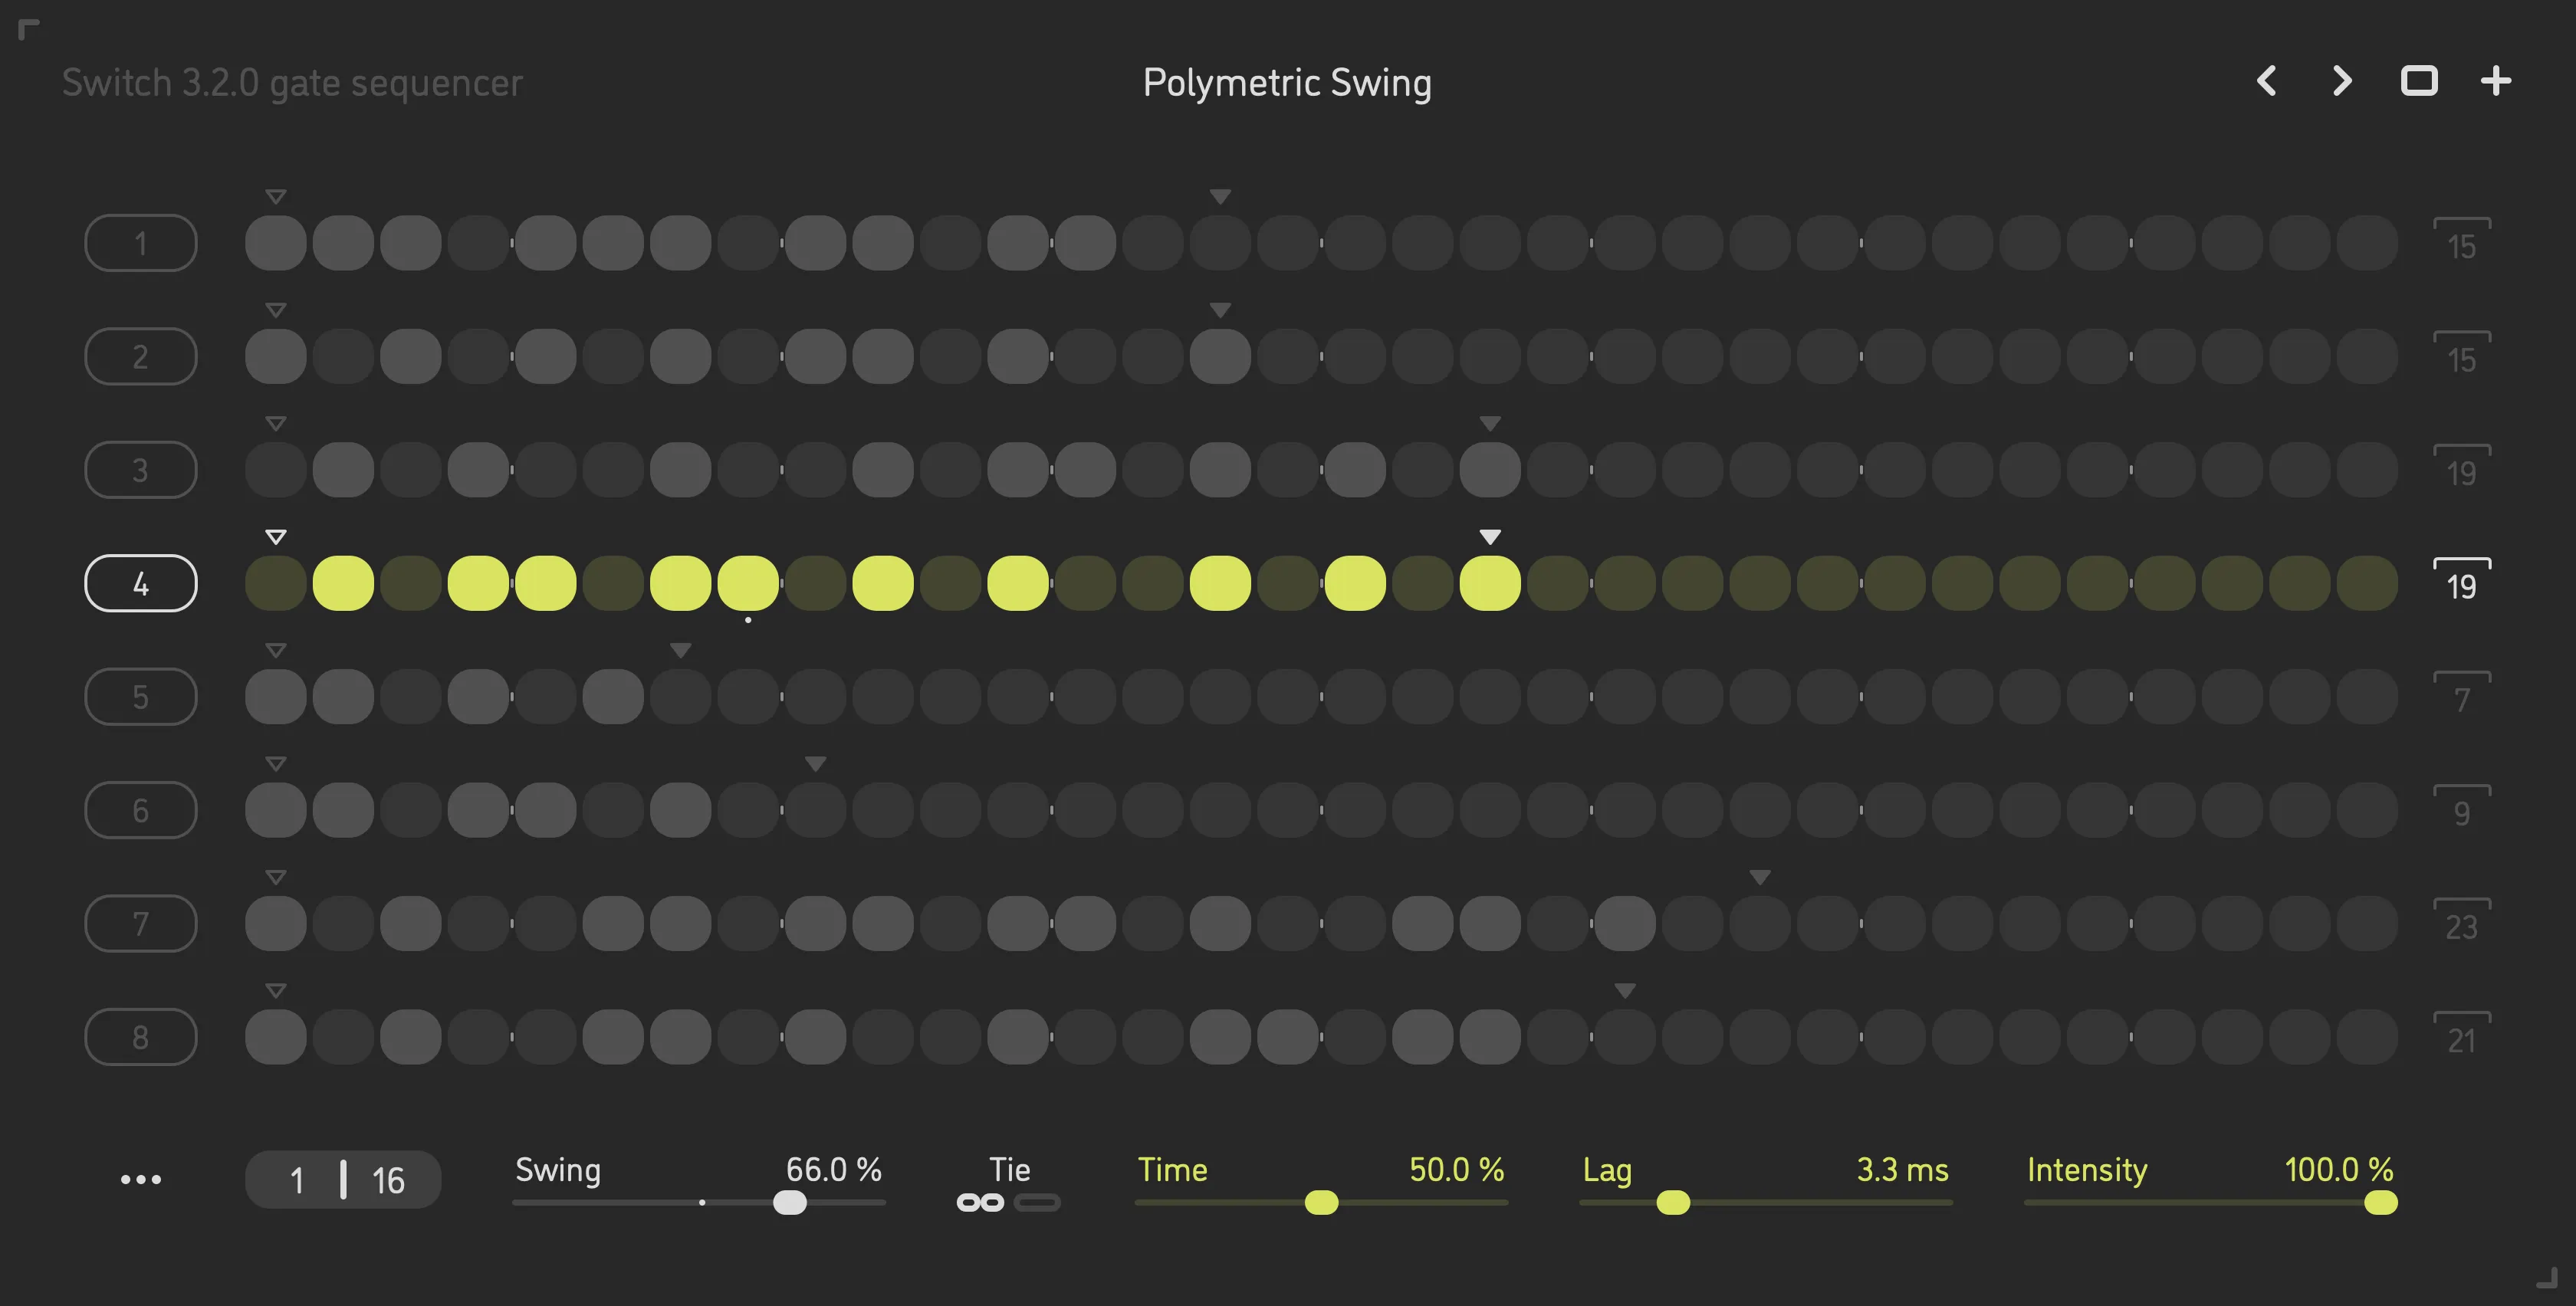The image size is (2576, 1306).
Task: Click lane 4 length value 19
Action: point(2461,585)
